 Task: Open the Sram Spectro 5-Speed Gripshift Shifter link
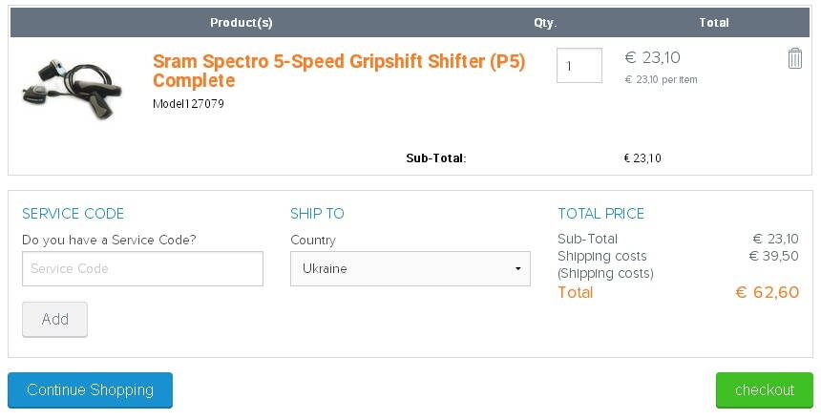pyautogui.click(x=339, y=71)
